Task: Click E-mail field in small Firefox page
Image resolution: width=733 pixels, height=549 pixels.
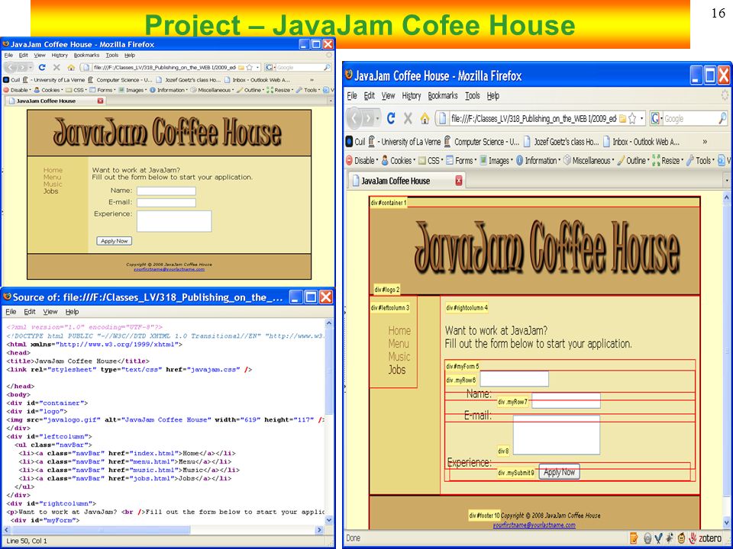Action: pos(166,203)
